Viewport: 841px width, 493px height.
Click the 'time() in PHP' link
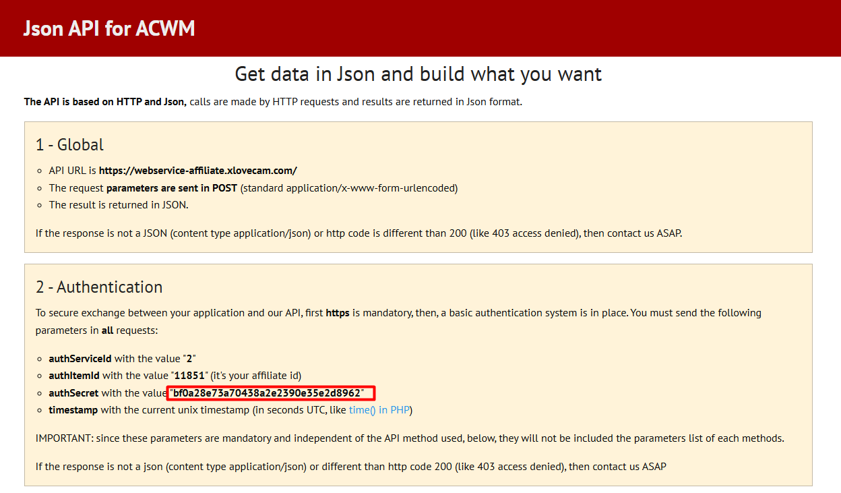pos(379,410)
